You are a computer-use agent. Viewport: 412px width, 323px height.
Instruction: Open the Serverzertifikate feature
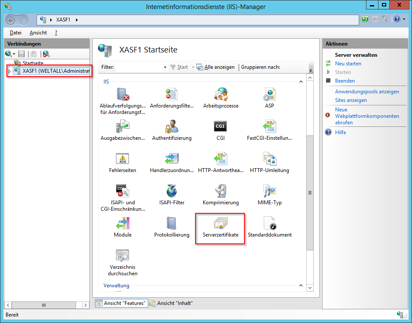(x=220, y=227)
